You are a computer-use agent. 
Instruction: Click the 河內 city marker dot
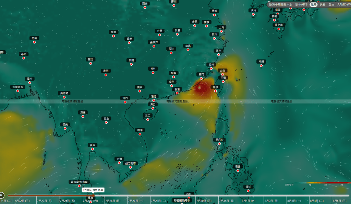click(x=125, y=102)
